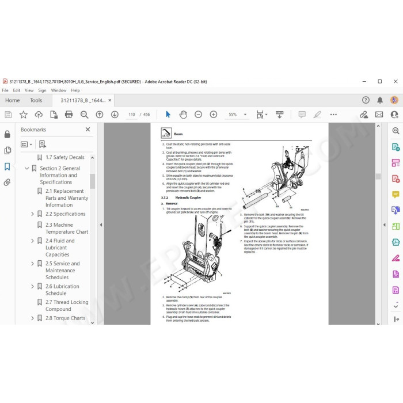Open 1.7 Safety Decals bookmark
Viewport: 403px width, 403px height.
point(64,157)
